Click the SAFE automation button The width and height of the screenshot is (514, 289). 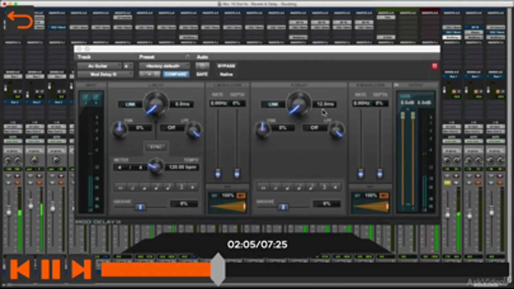[202, 74]
